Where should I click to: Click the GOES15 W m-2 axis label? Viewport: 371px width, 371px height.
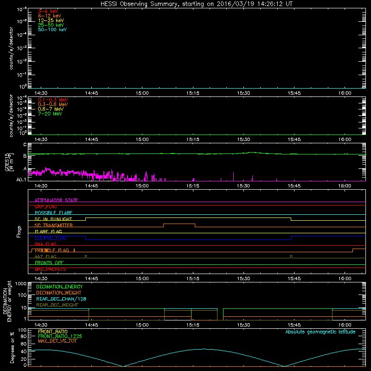9,162
